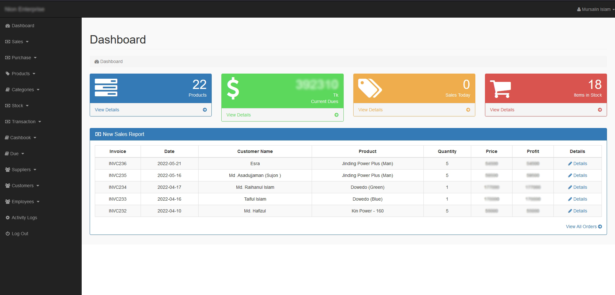Expand the Transaction menu
This screenshot has width=615, height=295.
pyautogui.click(x=23, y=122)
